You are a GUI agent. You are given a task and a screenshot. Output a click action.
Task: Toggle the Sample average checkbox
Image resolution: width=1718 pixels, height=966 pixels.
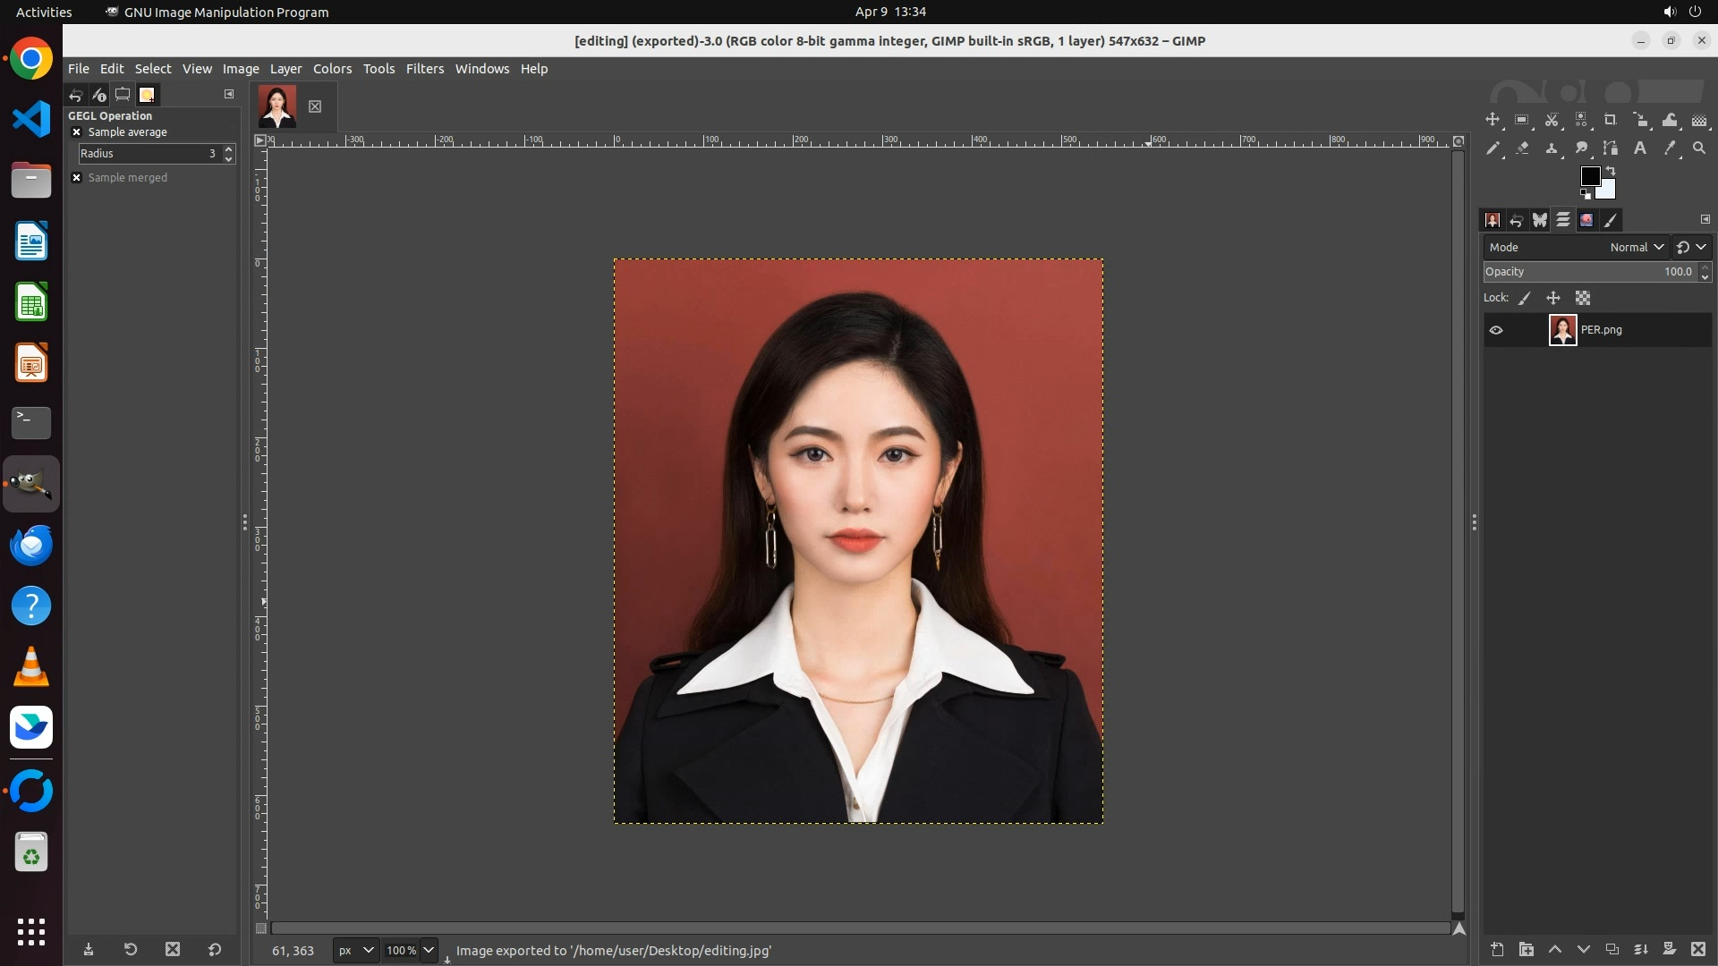click(x=77, y=132)
